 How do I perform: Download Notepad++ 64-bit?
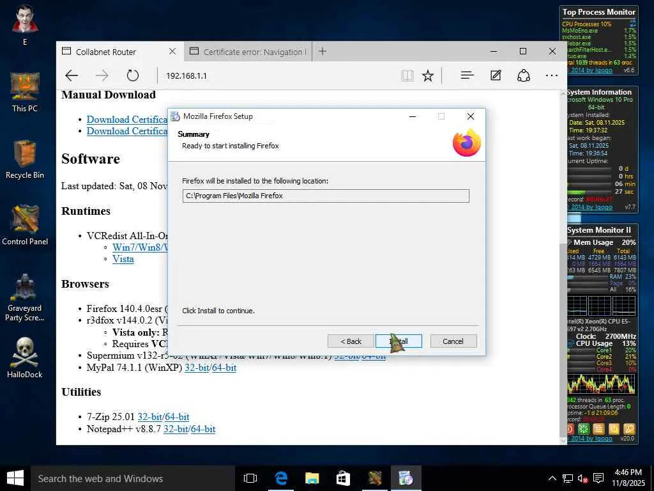tap(203, 429)
